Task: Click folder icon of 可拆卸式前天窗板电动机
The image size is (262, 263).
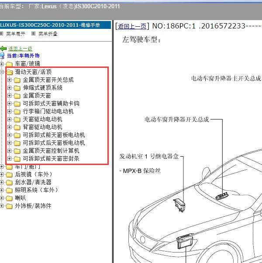Action: point(17,135)
